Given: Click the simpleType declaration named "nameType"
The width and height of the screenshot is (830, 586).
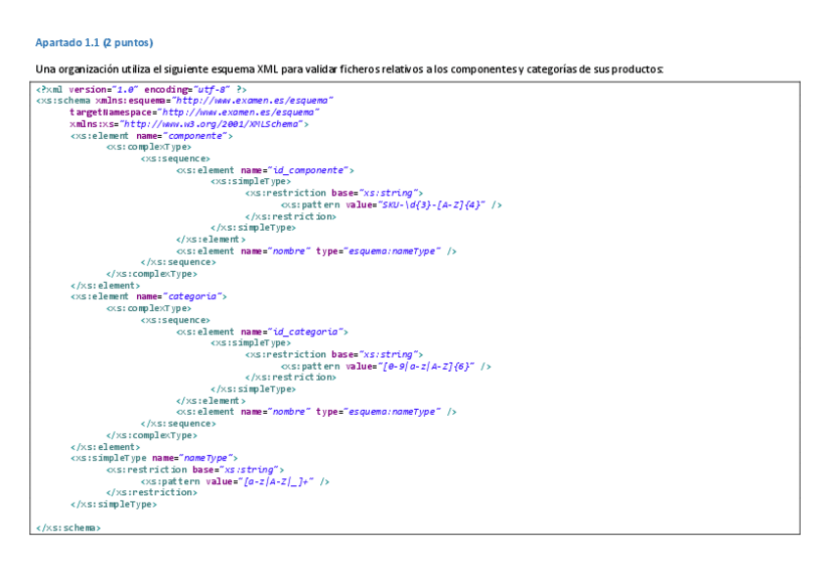Looking at the screenshot, I should coord(154,458).
